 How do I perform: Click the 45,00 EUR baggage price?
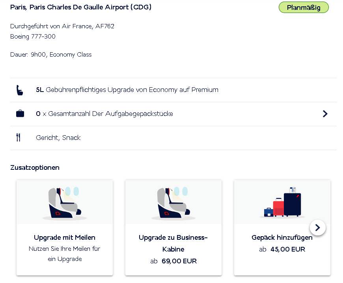click(288, 249)
